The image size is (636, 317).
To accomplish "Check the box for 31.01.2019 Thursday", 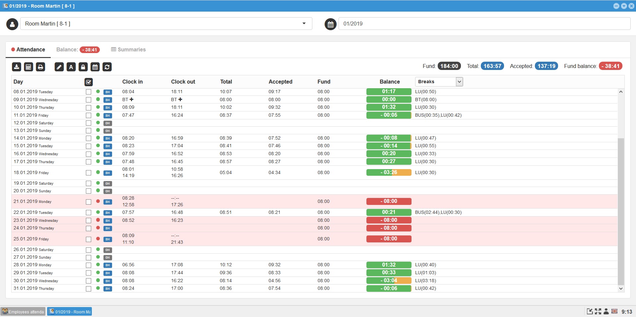I will [89, 289].
